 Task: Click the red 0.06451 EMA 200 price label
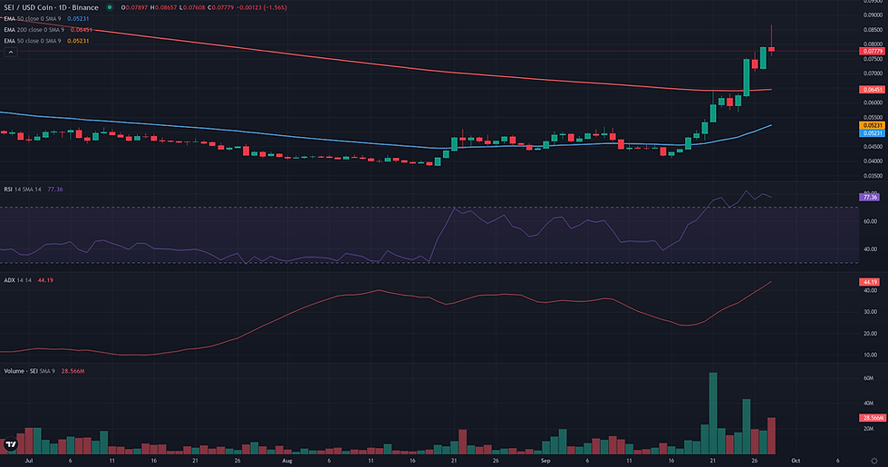coord(872,90)
